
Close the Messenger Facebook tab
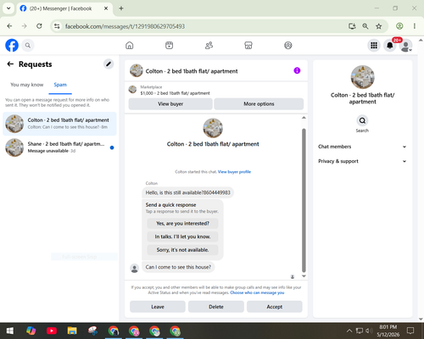pos(106,8)
